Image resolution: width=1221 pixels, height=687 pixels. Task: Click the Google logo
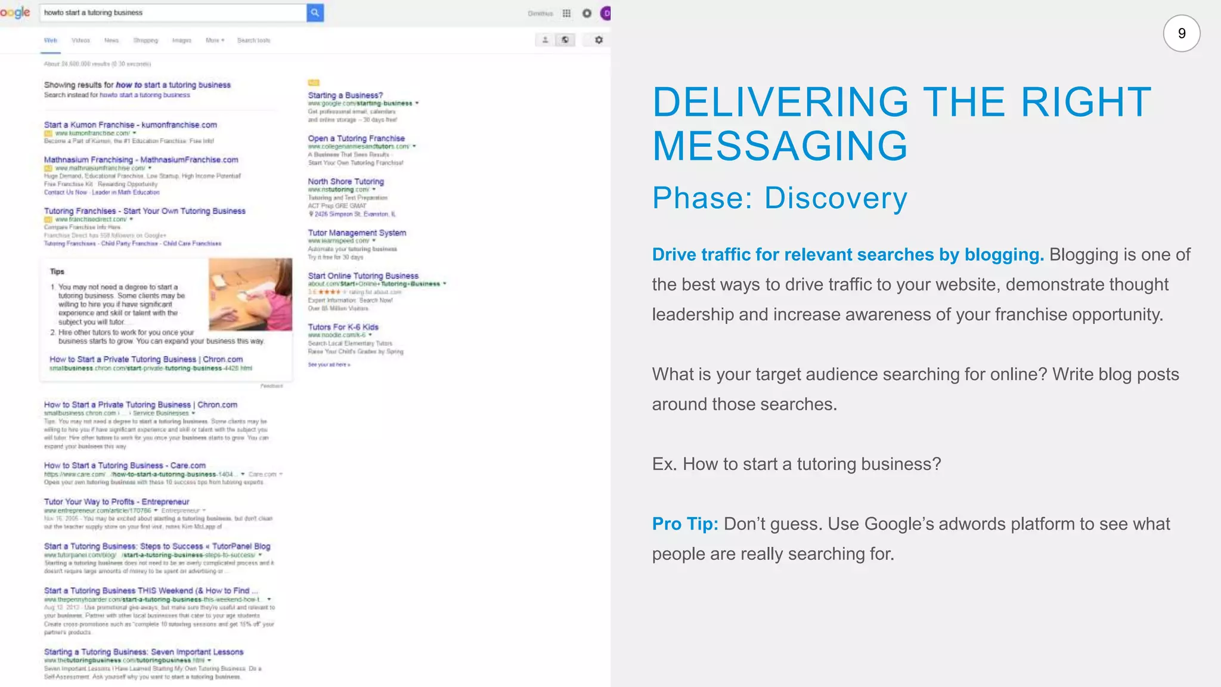coord(15,13)
